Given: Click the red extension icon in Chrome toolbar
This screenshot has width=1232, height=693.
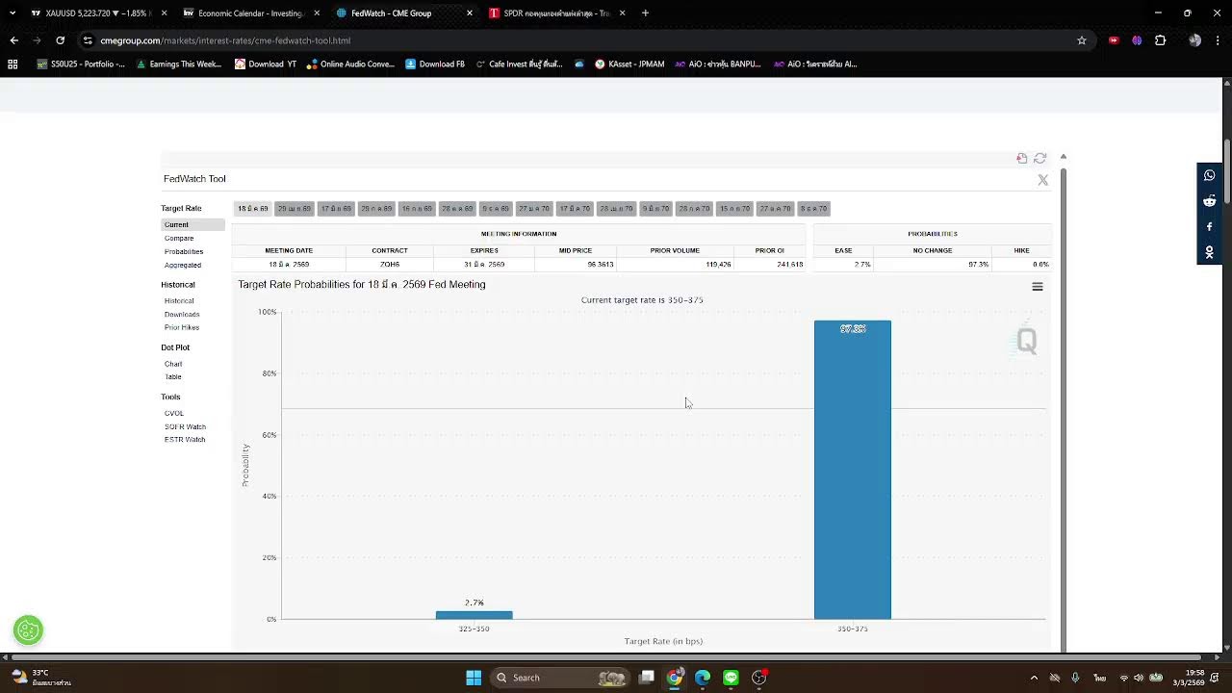Looking at the screenshot, I should pyautogui.click(x=1114, y=40).
